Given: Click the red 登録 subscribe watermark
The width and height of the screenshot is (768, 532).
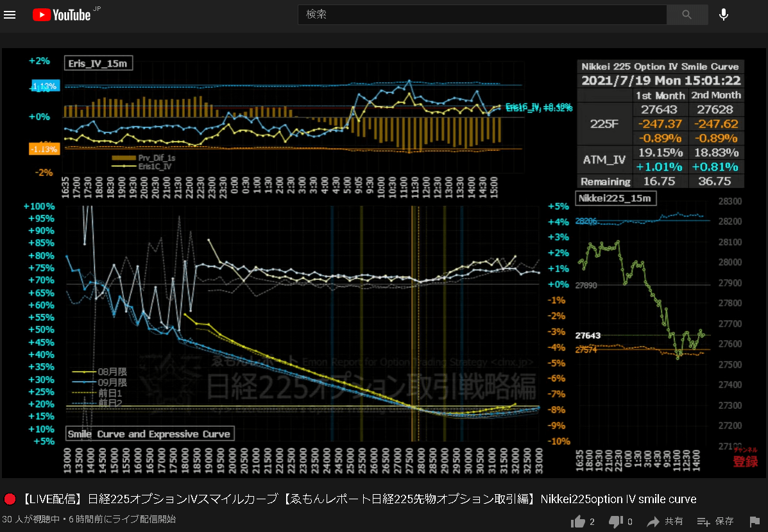Looking at the screenshot, I should pyautogui.click(x=745, y=458).
